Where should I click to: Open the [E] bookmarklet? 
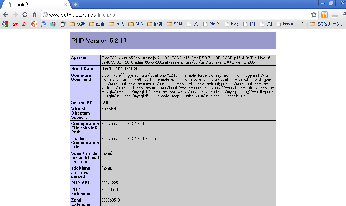pyautogui.click(x=249, y=24)
